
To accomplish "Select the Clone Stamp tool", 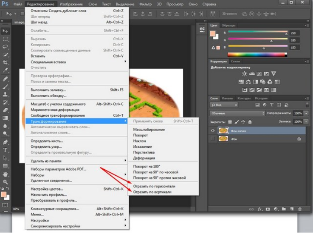I will click(5, 94).
